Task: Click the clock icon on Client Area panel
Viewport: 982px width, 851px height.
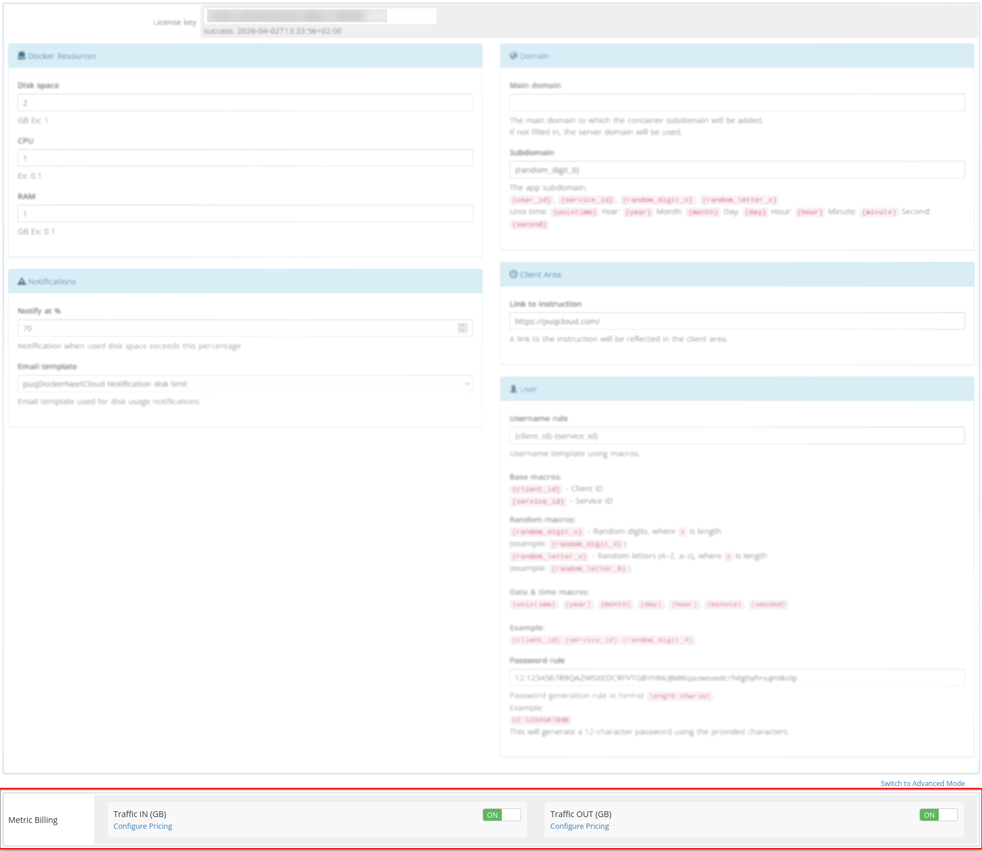Action: [x=513, y=274]
